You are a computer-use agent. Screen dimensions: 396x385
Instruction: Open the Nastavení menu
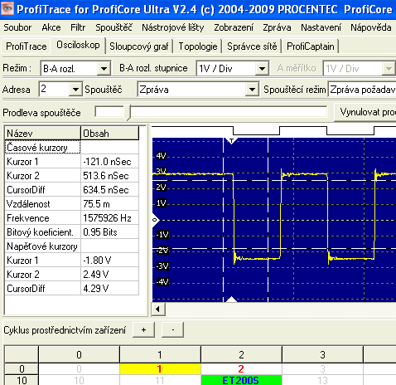tap(321, 27)
